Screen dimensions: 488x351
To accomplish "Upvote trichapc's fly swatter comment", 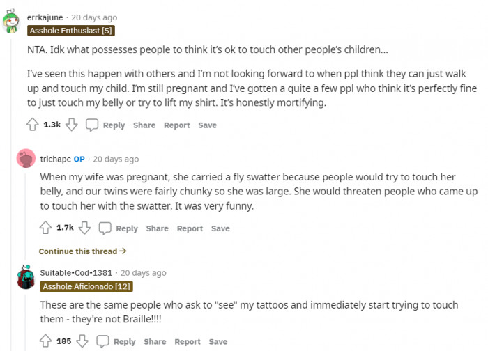I will coord(45,228).
